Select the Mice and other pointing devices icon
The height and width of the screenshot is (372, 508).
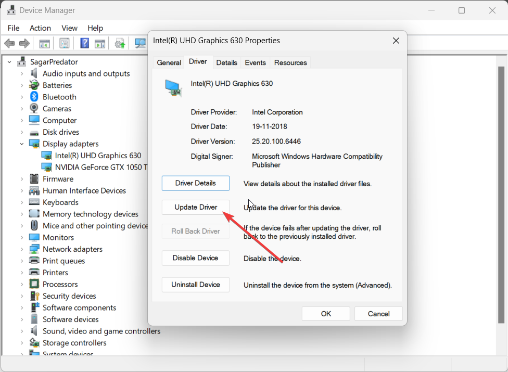tap(34, 225)
